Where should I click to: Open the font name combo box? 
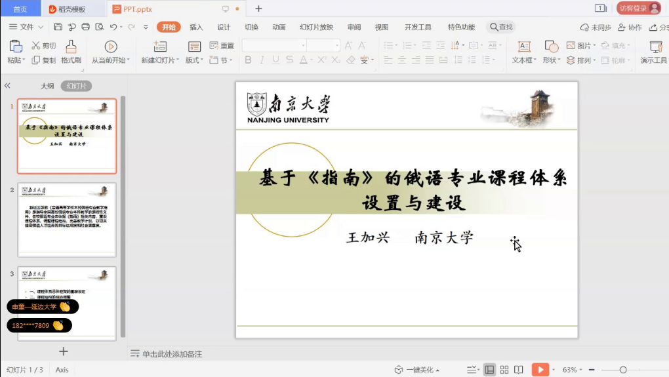coord(274,45)
